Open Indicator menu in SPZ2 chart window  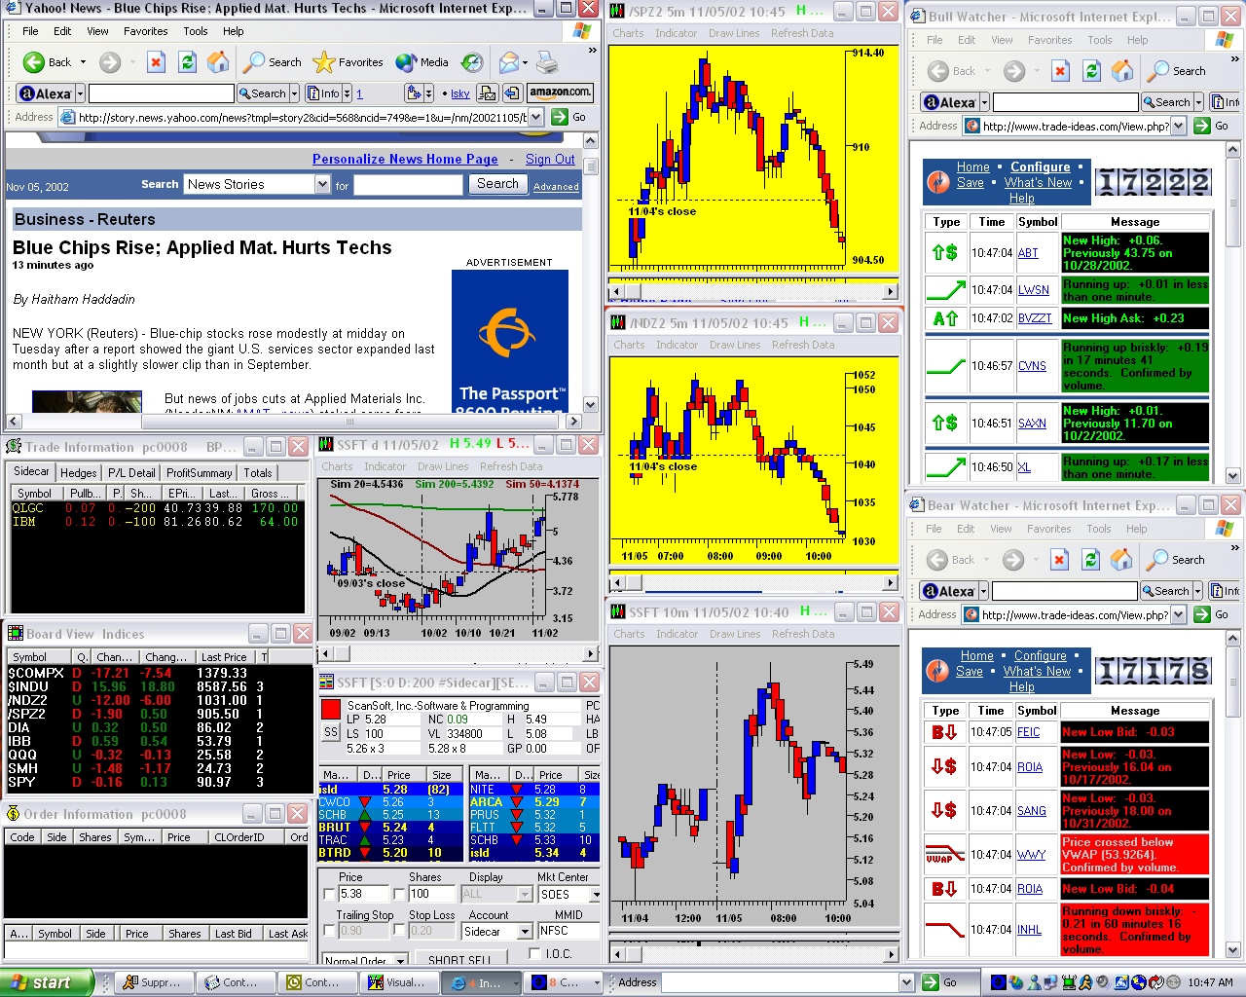point(676,33)
